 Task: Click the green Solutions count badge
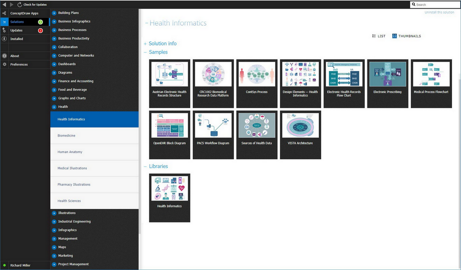pyautogui.click(x=40, y=22)
